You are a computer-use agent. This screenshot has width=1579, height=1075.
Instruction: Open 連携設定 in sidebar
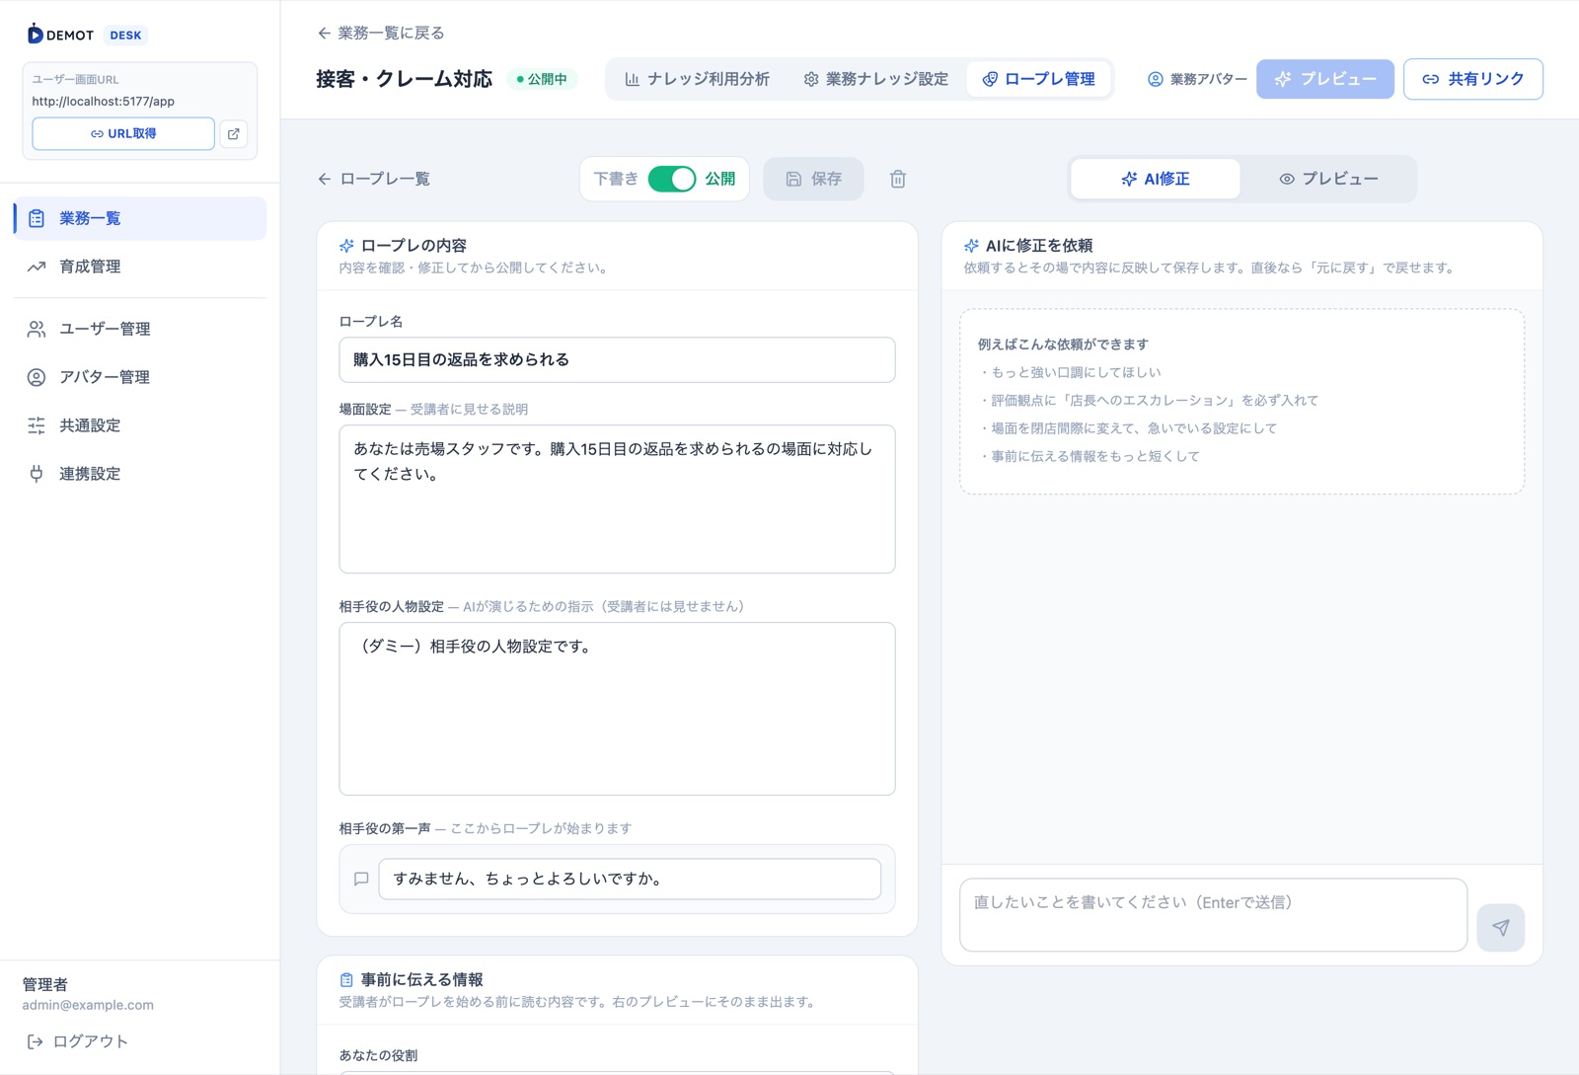[x=140, y=474]
